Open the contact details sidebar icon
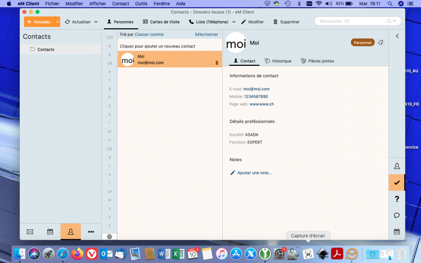The width and height of the screenshot is (421, 263). tap(397, 166)
